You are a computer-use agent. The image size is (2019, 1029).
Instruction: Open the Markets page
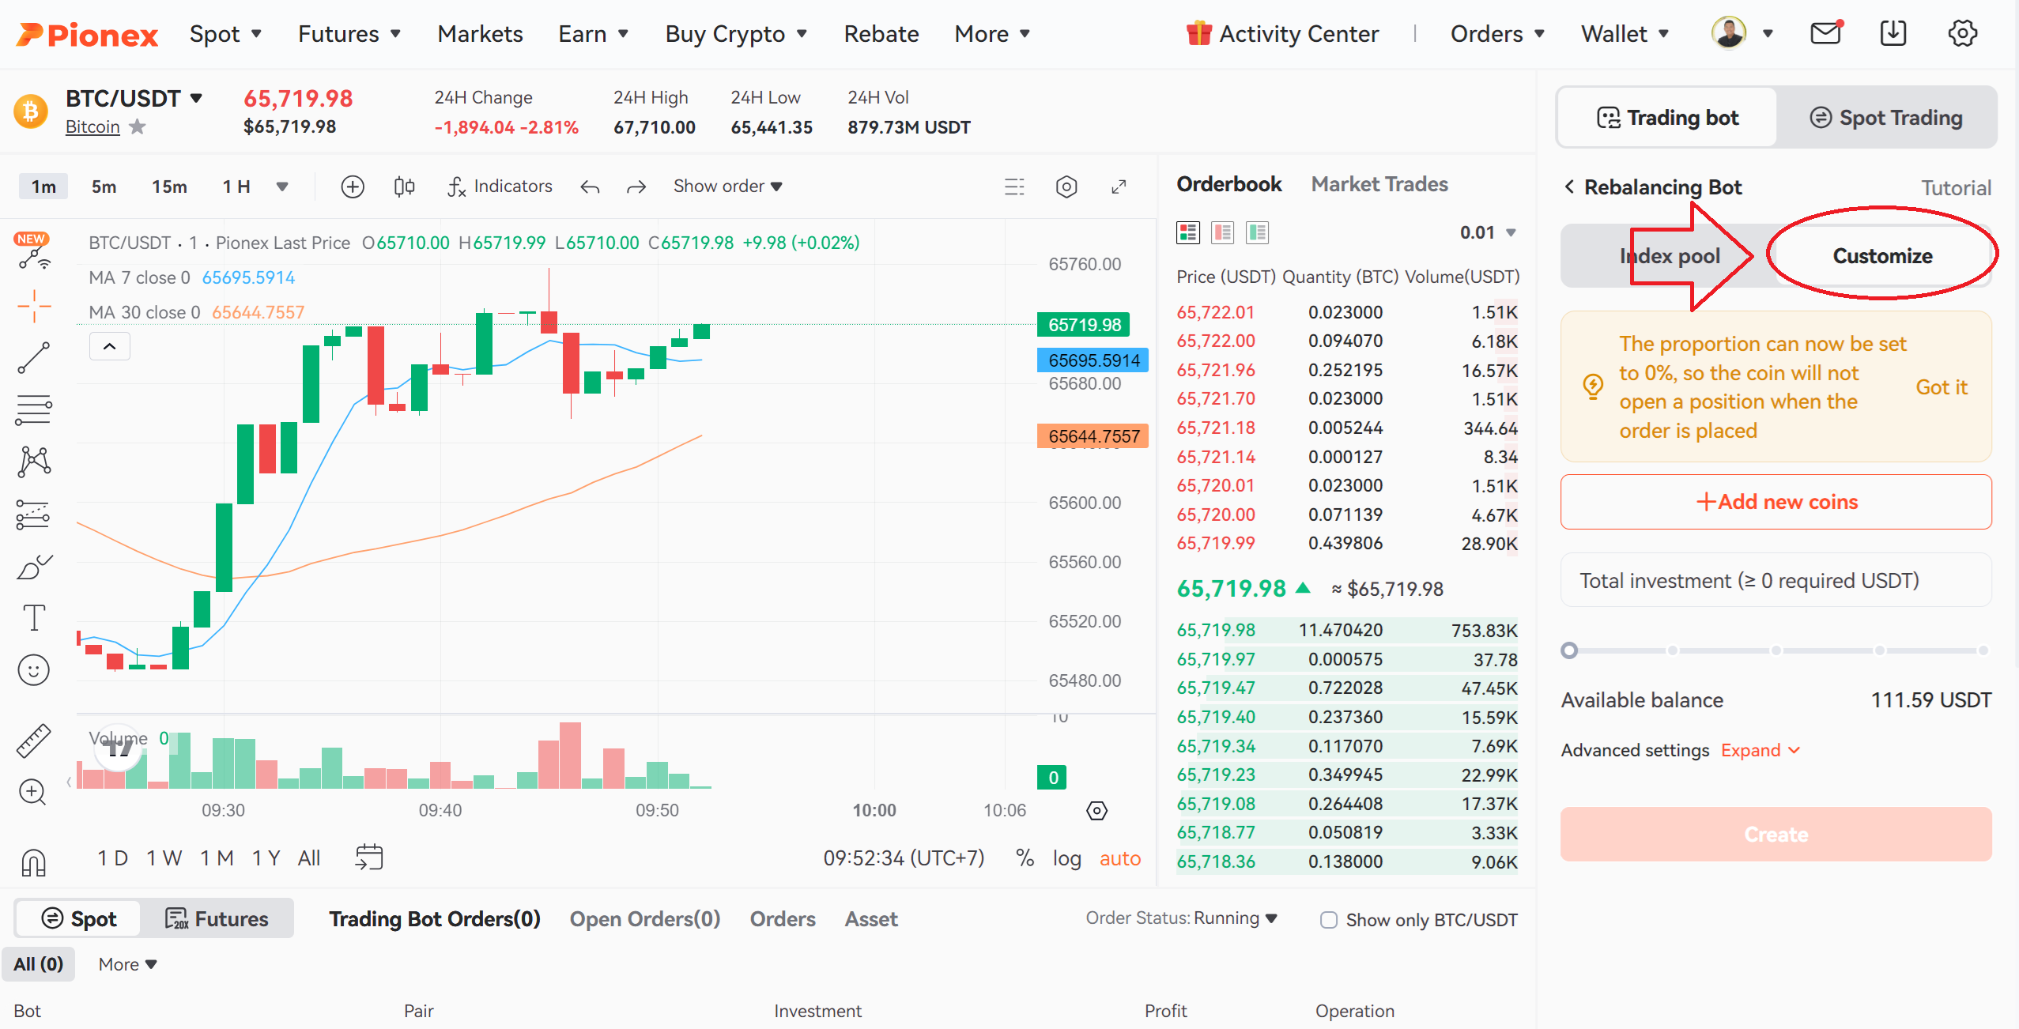pos(480,34)
